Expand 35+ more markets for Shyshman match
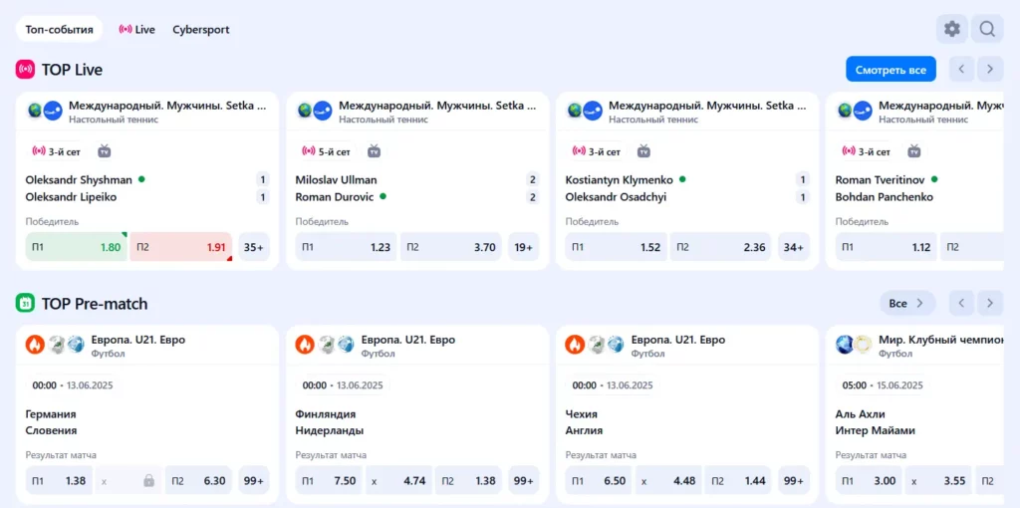The width and height of the screenshot is (1020, 508). [x=254, y=247]
